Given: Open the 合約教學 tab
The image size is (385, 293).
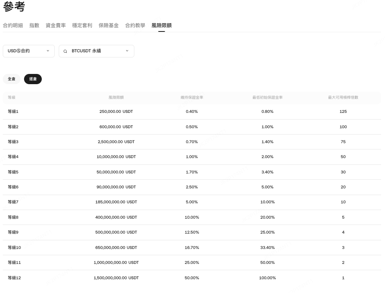Looking at the screenshot, I should 135,26.
